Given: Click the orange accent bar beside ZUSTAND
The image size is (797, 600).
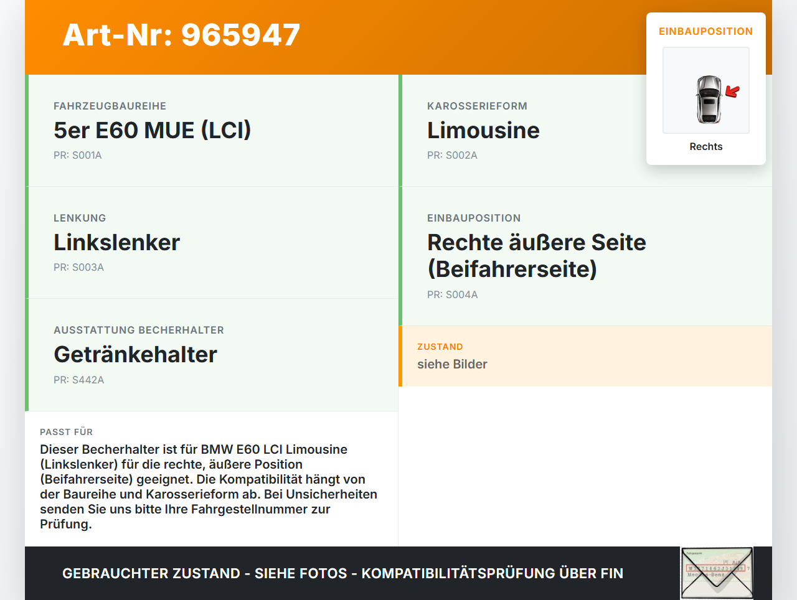Looking at the screenshot, I should tap(400, 356).
